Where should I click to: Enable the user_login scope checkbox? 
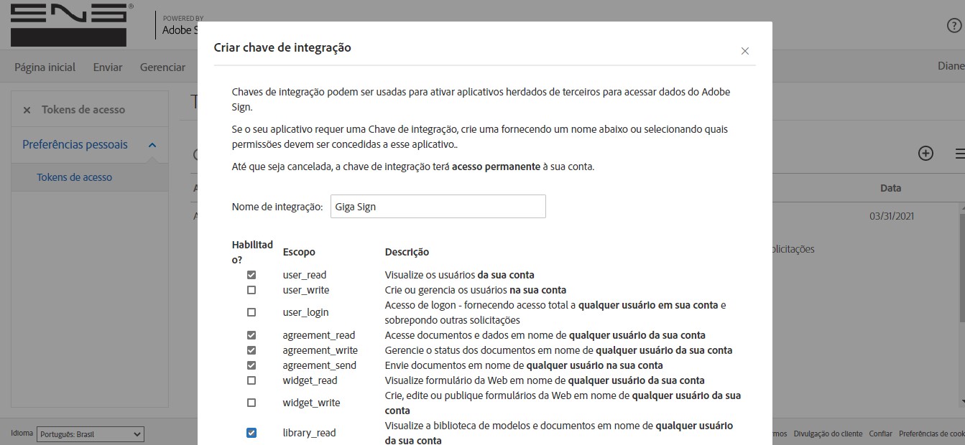click(x=251, y=312)
